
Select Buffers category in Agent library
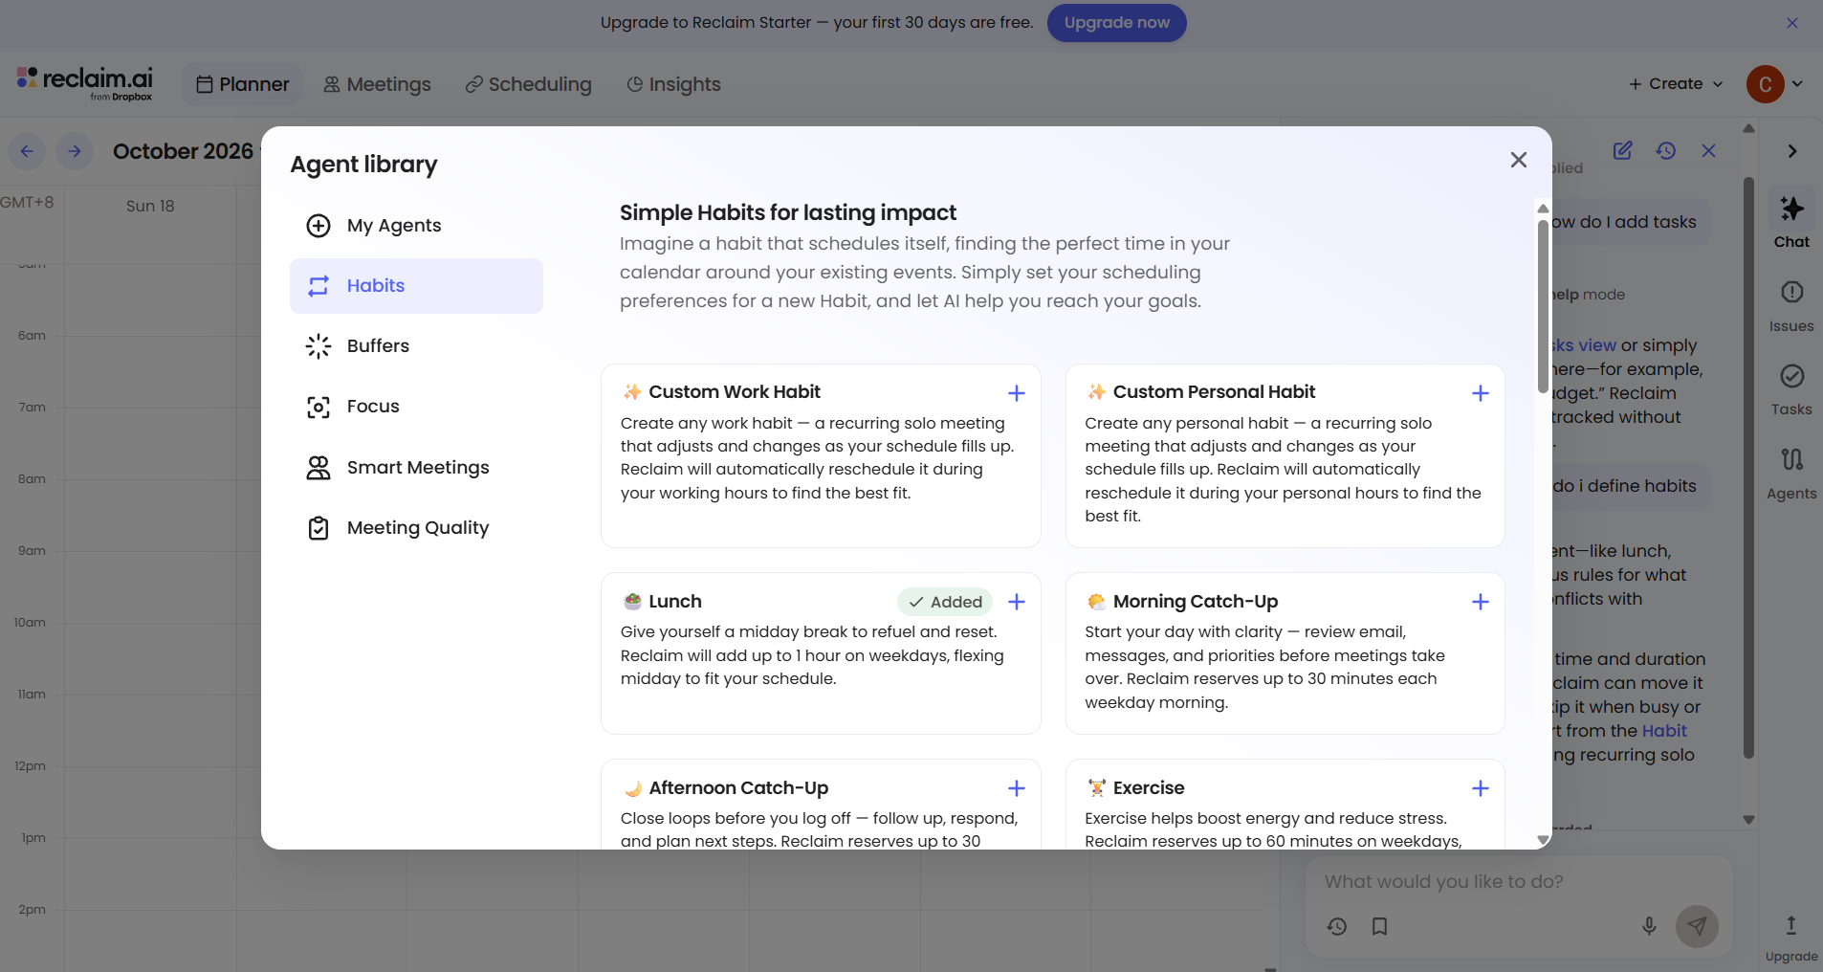[x=416, y=346]
